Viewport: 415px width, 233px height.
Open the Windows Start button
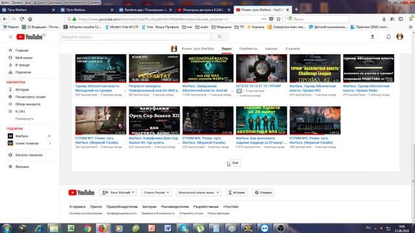(6, 228)
